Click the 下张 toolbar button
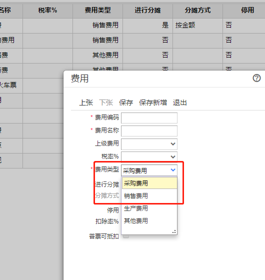The height and width of the screenshot is (280, 265). [106, 102]
